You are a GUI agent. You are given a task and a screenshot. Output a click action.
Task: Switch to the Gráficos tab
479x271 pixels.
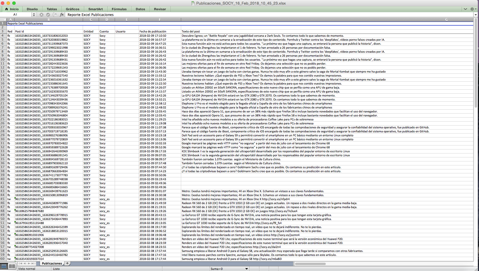point(72,9)
